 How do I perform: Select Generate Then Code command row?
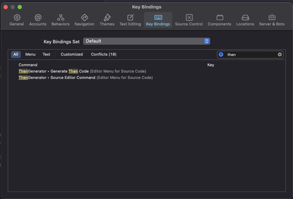click(x=147, y=71)
